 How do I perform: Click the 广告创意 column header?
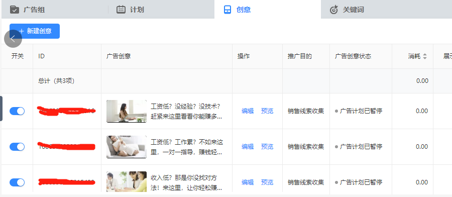[x=119, y=56]
